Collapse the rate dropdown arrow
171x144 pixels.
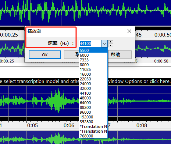click(x=104, y=43)
